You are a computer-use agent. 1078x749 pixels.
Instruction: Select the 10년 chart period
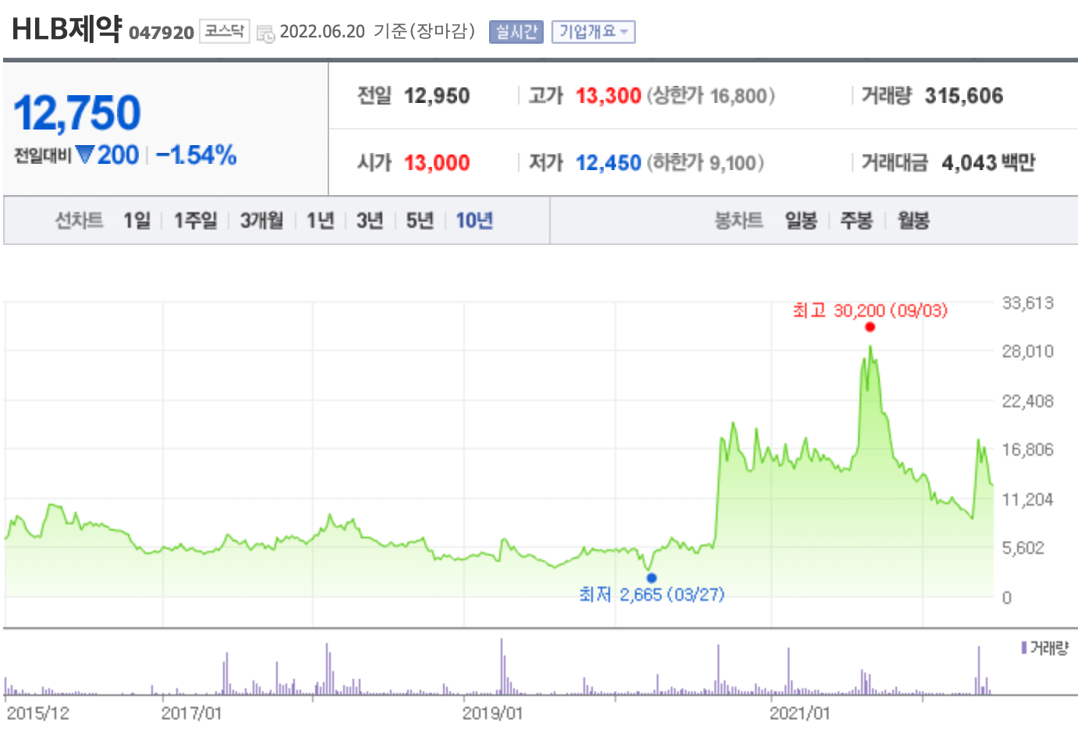coord(474,221)
